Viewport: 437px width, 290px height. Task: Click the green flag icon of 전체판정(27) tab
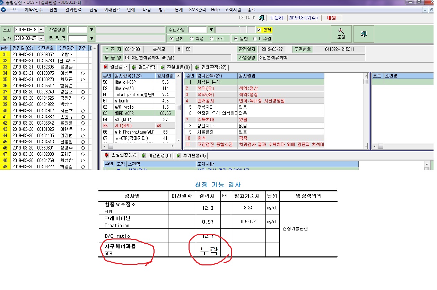point(197,67)
